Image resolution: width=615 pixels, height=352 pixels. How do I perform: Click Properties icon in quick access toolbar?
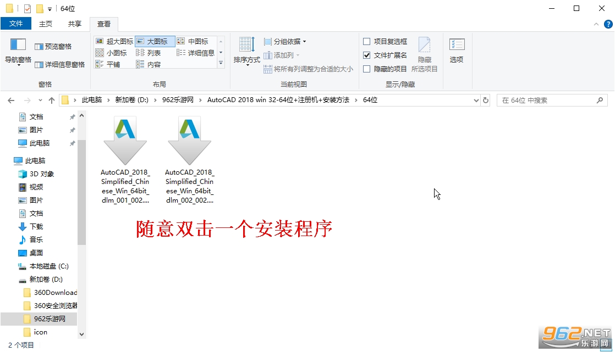click(28, 8)
